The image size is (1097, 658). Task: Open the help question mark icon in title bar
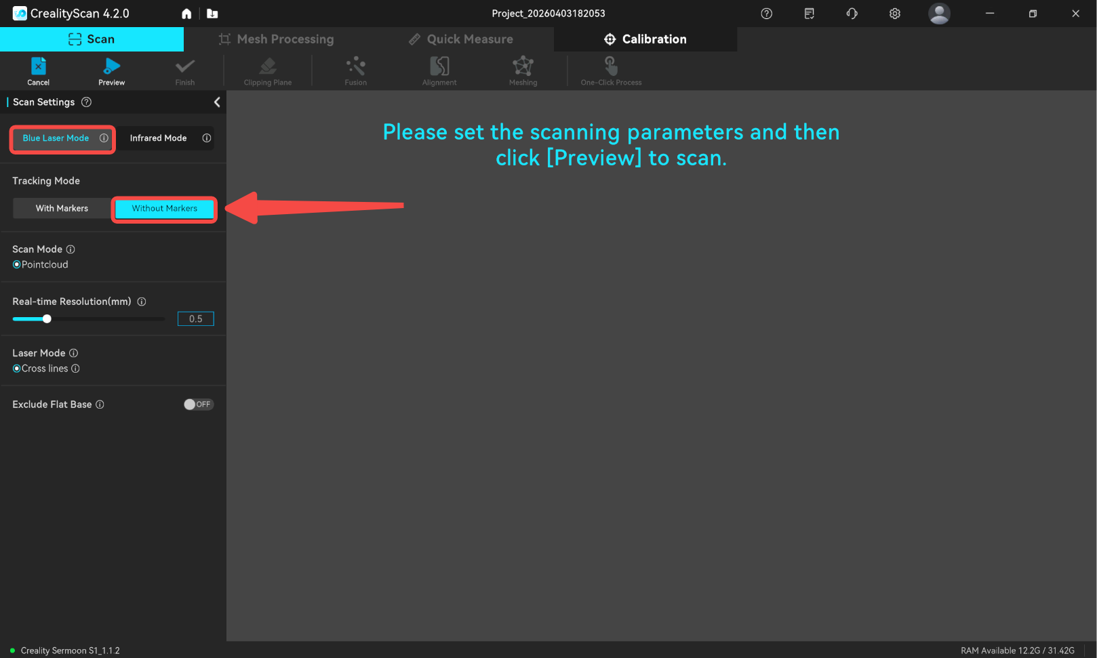point(766,14)
